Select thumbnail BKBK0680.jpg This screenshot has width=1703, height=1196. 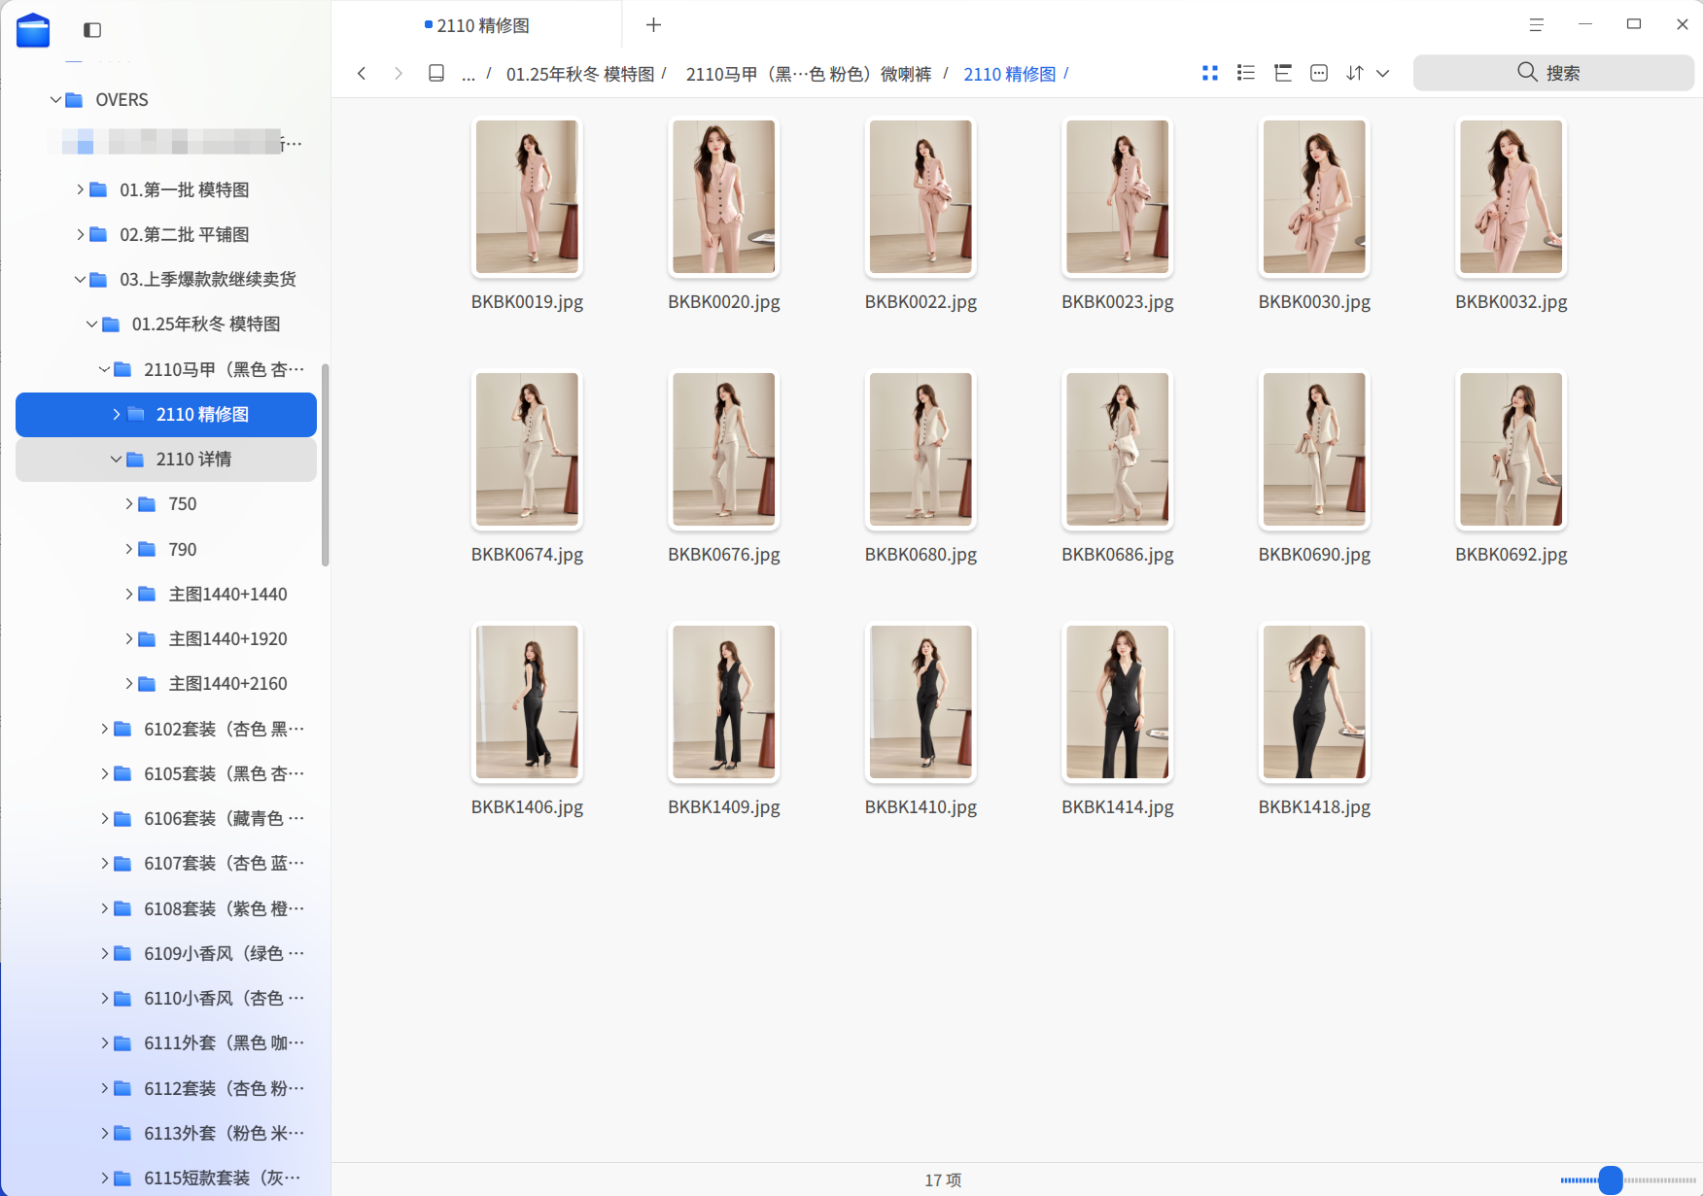pos(921,450)
